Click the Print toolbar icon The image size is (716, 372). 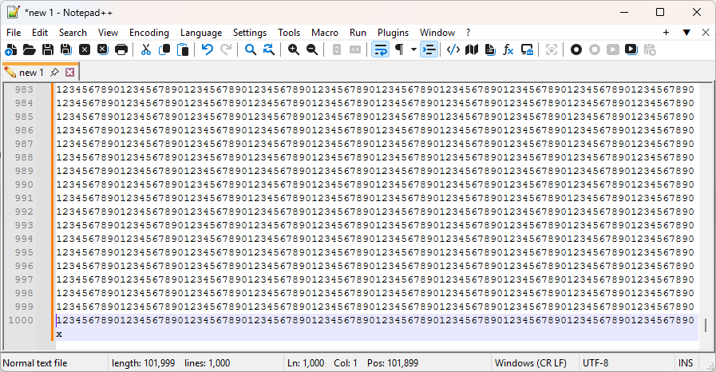click(121, 49)
